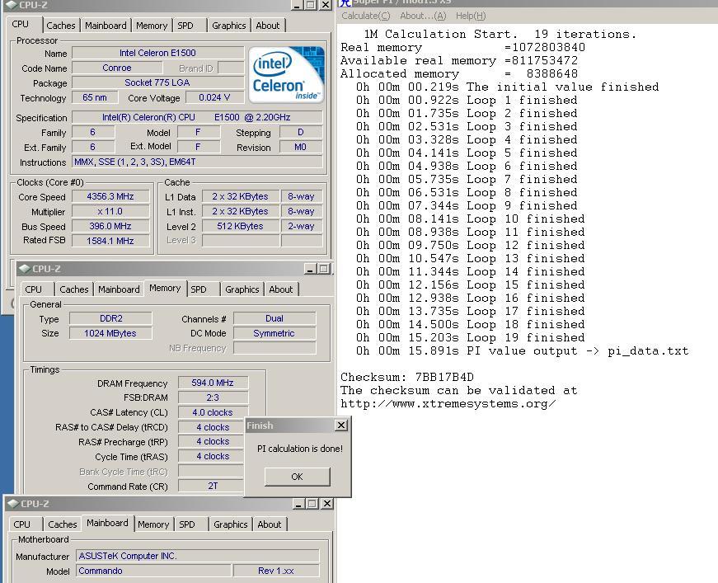Screen dimensions: 718x583
Task: Click the memory Type value DDR2
Action: [x=110, y=318]
